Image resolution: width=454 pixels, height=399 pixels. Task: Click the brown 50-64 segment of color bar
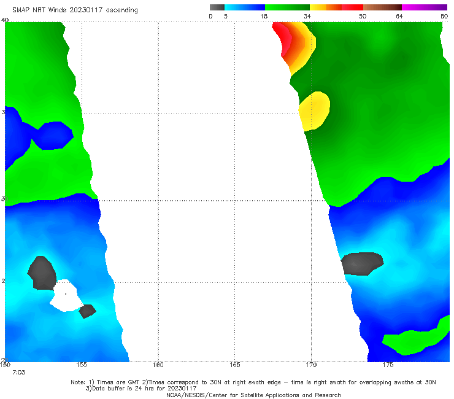pyautogui.click(x=382, y=7)
